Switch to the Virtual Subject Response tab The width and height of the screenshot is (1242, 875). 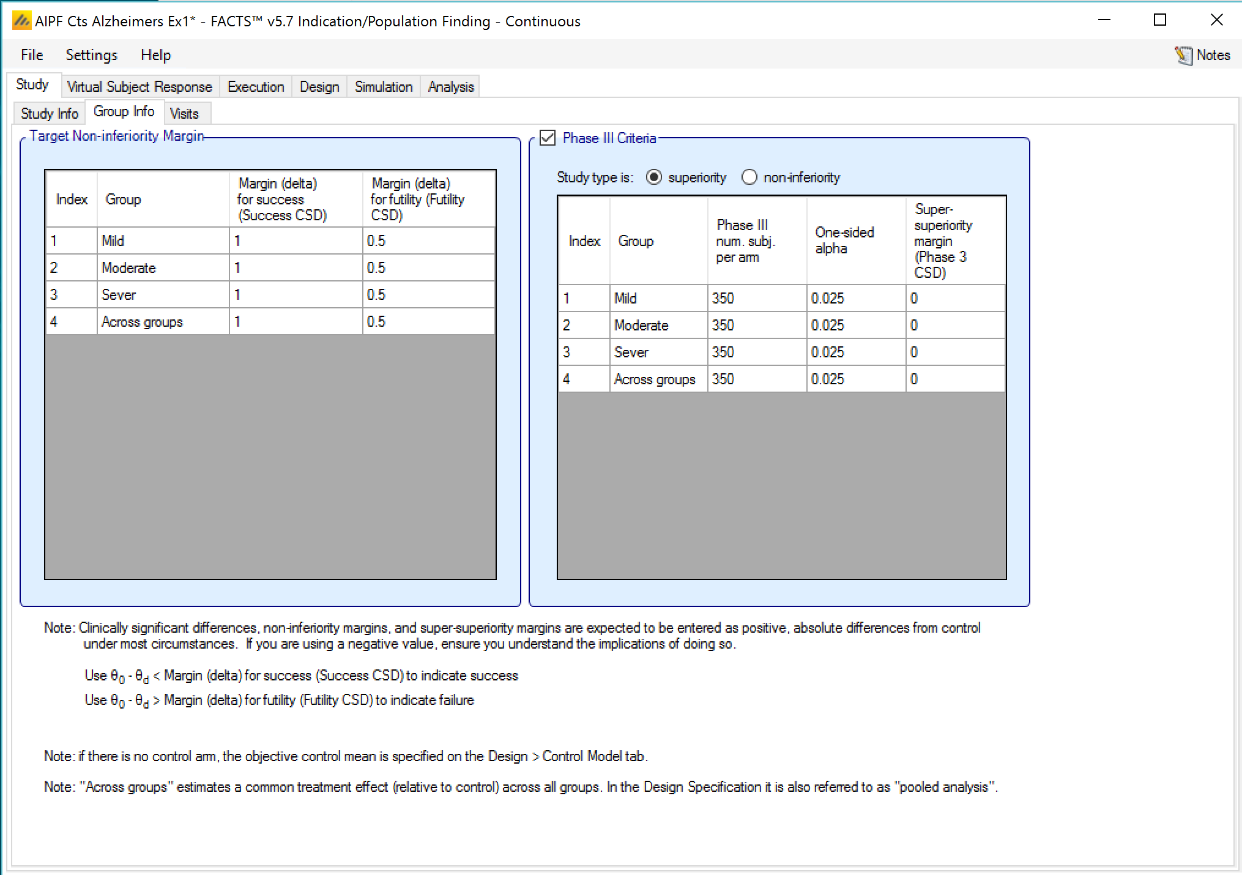pyautogui.click(x=139, y=87)
